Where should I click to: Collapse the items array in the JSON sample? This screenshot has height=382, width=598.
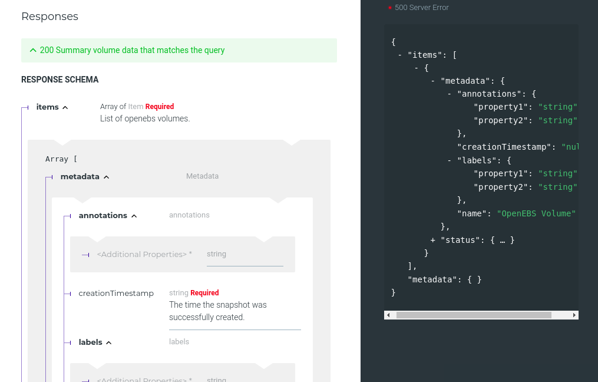click(x=399, y=54)
